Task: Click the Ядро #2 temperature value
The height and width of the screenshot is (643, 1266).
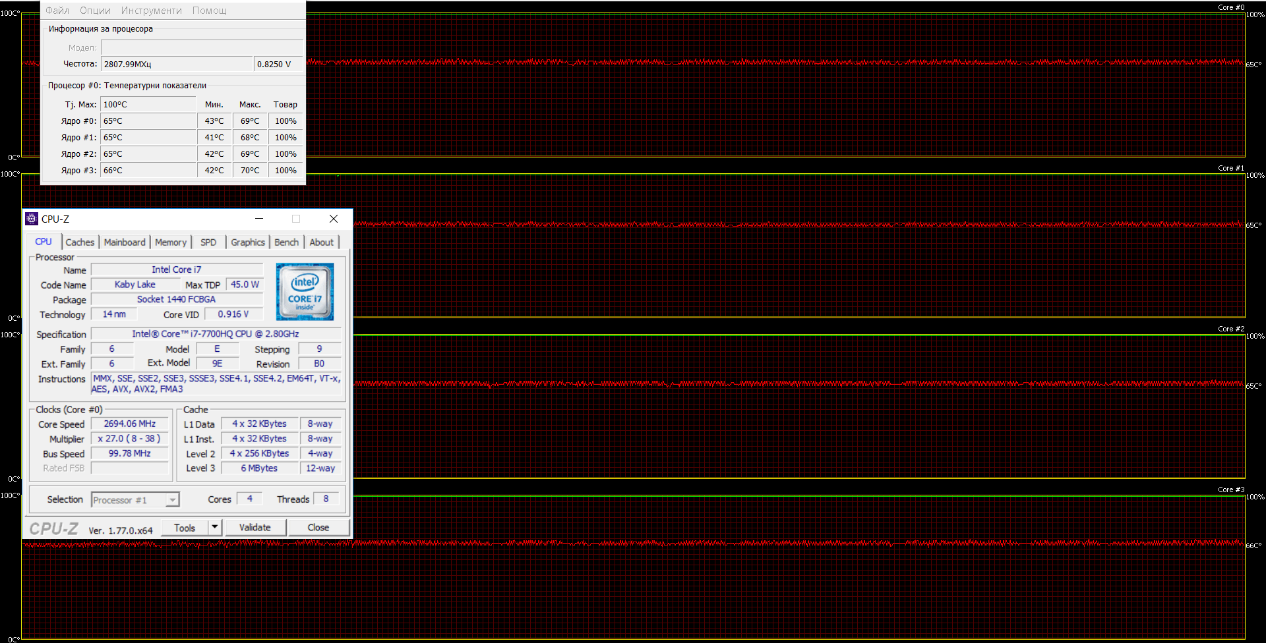Action: [x=148, y=154]
